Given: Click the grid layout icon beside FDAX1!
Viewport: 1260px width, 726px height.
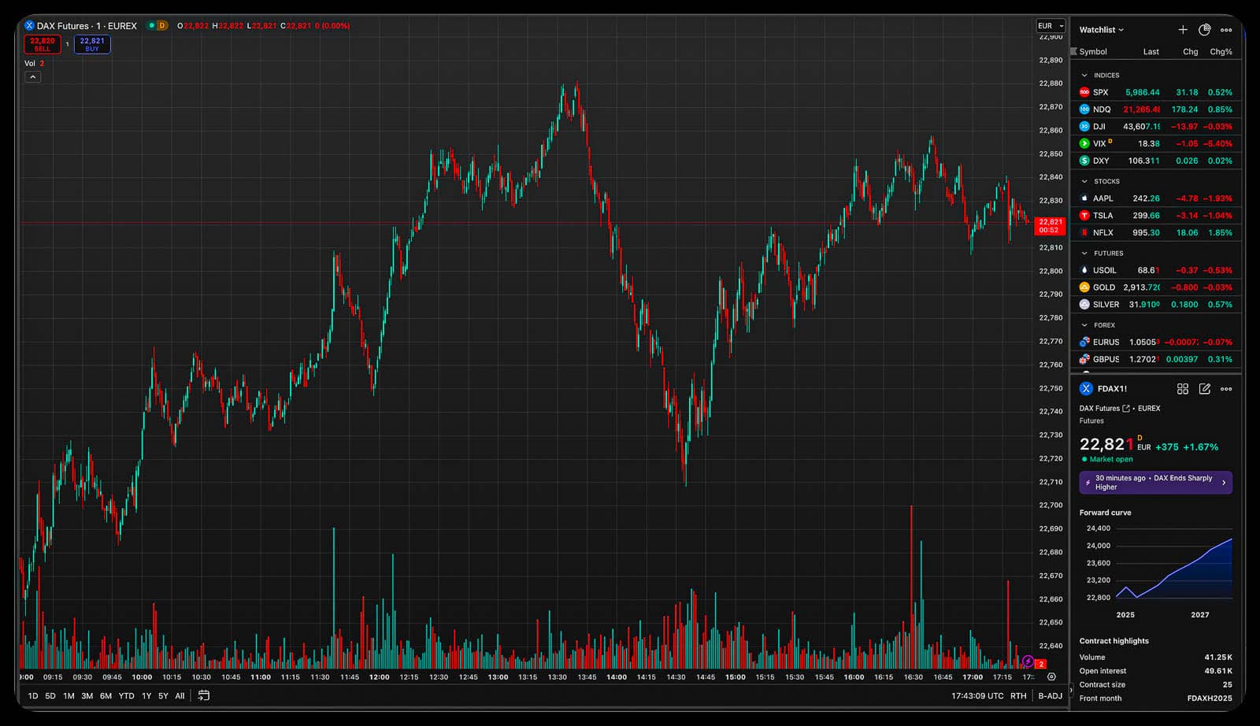Looking at the screenshot, I should click(x=1182, y=389).
